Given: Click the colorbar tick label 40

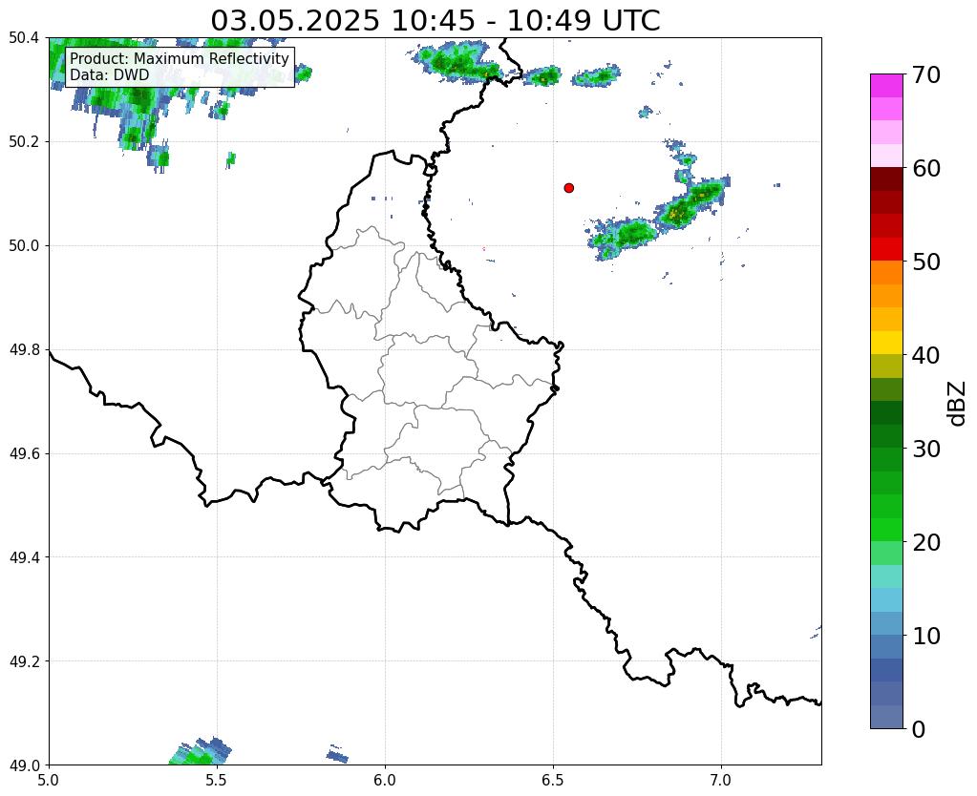Looking at the screenshot, I should (926, 355).
